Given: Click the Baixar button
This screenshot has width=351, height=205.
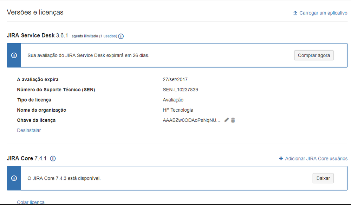Looking at the screenshot, I should coord(323,178).
